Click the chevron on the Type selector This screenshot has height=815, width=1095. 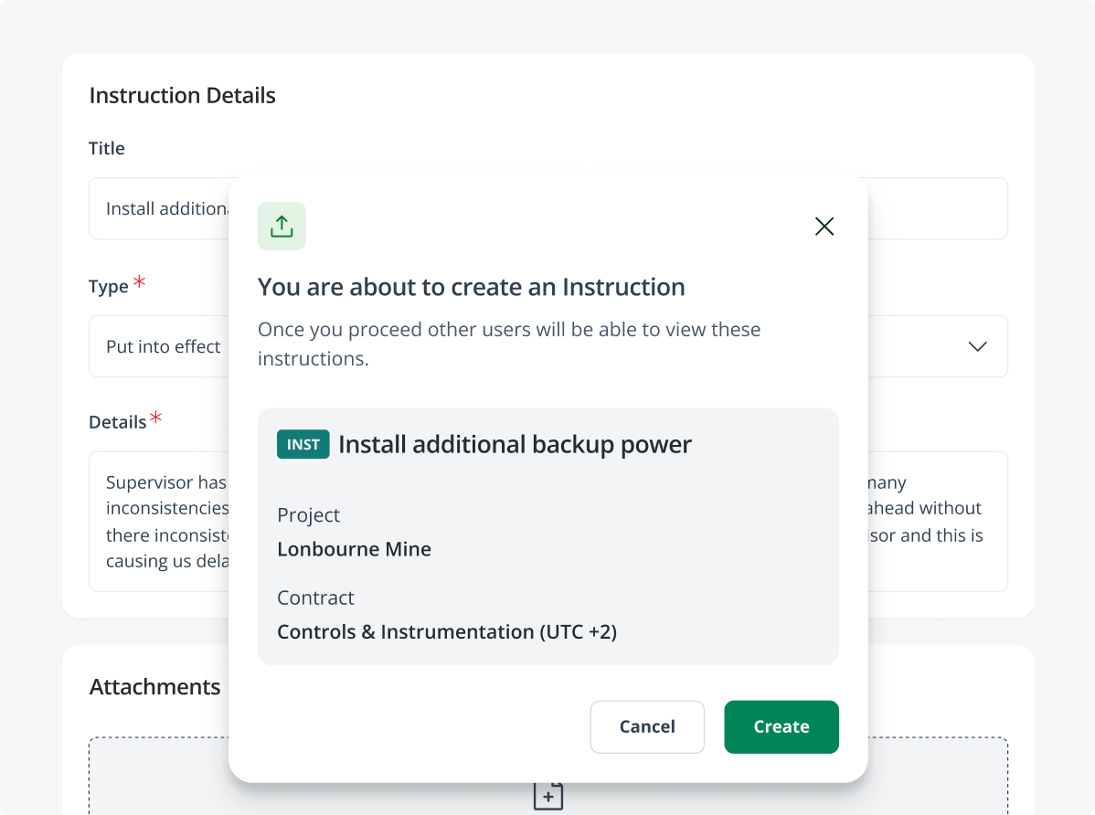(x=976, y=346)
